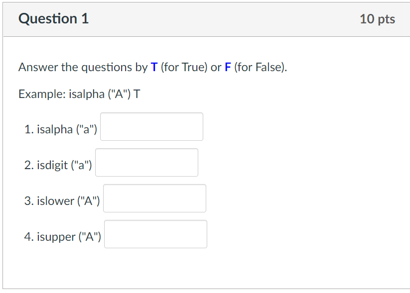Click the label 4. isupper ("A")
This screenshot has width=410, height=293.
point(64,237)
